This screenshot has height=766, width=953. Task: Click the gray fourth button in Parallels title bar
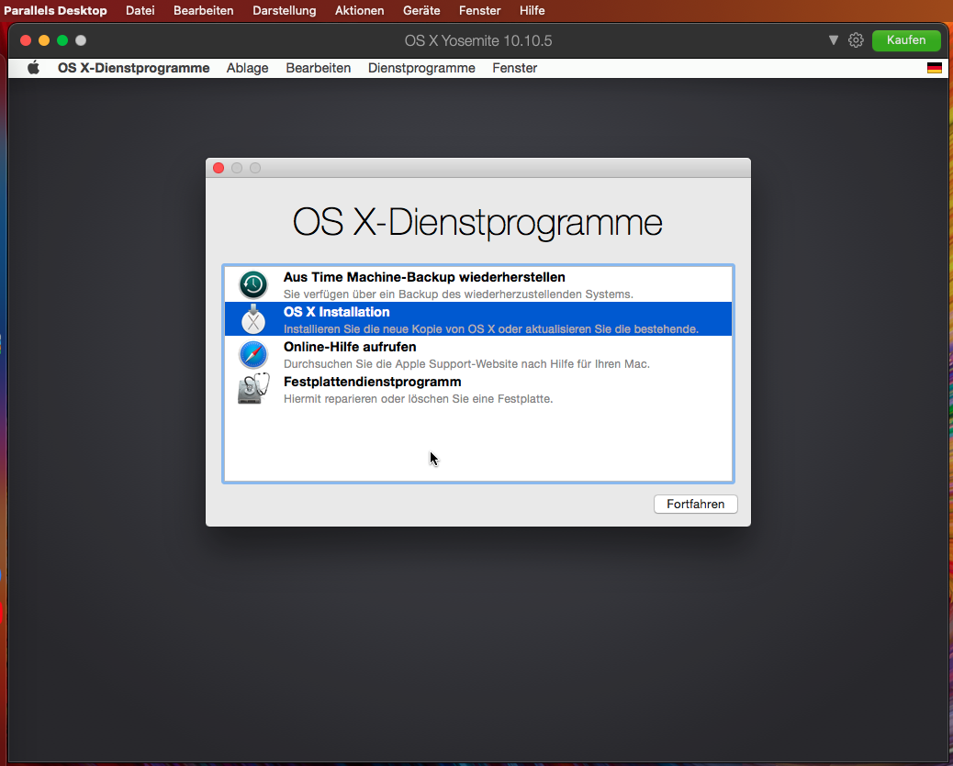pos(81,40)
